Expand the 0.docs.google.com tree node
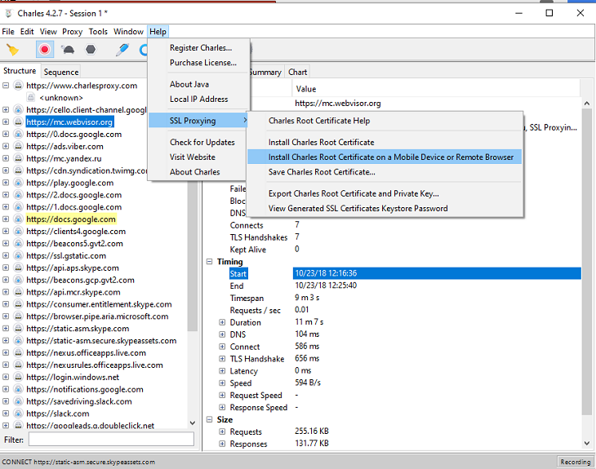Image resolution: width=596 pixels, height=469 pixels. click(6, 134)
